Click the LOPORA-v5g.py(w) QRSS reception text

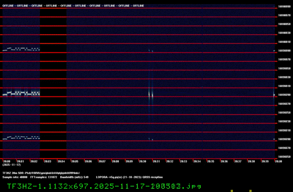(129, 177)
